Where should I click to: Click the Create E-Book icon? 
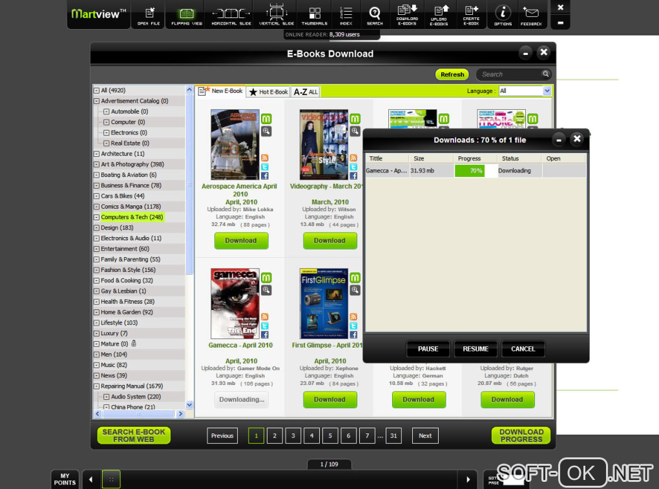471,16
